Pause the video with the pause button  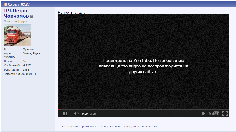[65, 114]
